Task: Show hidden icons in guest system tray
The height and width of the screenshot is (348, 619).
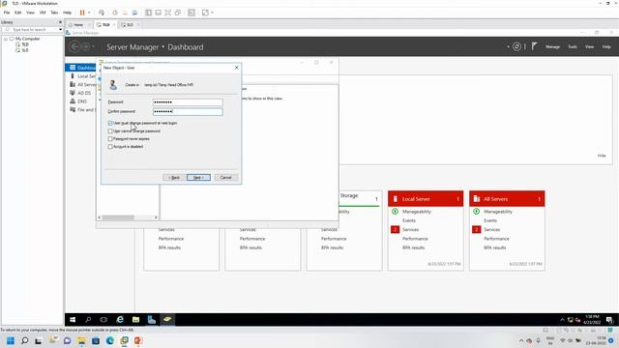Action: tap(562, 320)
